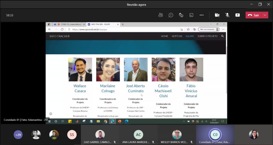Open Wallace Casaca's profile photo

tap(80, 69)
